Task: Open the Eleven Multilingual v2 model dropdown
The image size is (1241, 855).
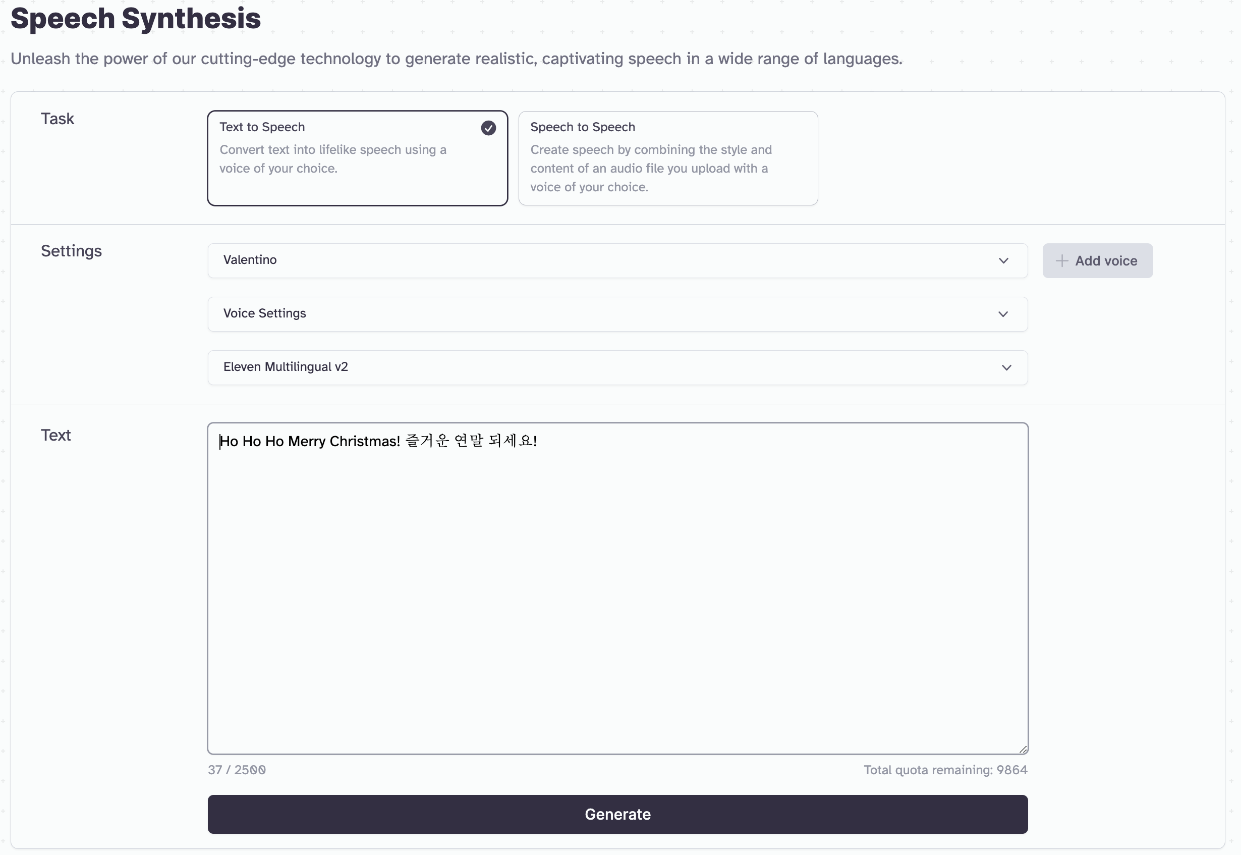Action: (617, 368)
